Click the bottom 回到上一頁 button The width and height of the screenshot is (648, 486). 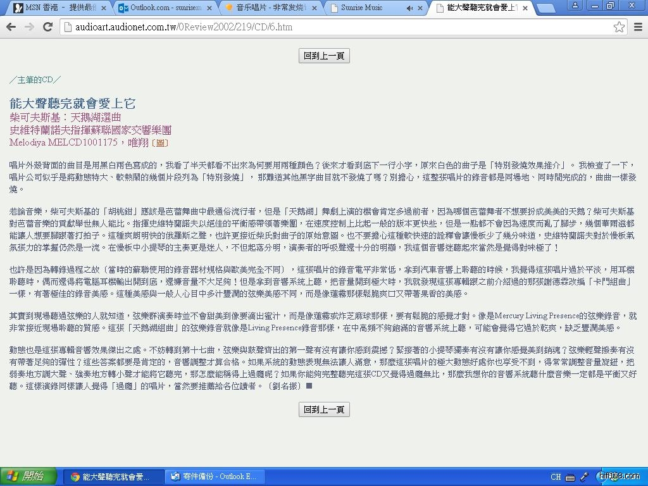click(x=324, y=409)
